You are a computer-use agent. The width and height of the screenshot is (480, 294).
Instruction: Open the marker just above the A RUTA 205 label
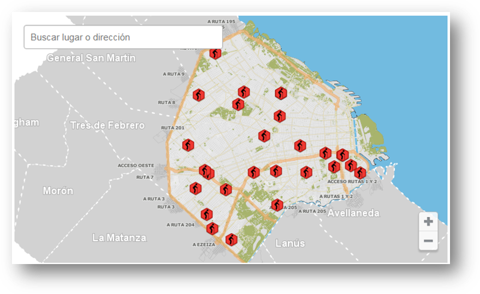coord(277,205)
